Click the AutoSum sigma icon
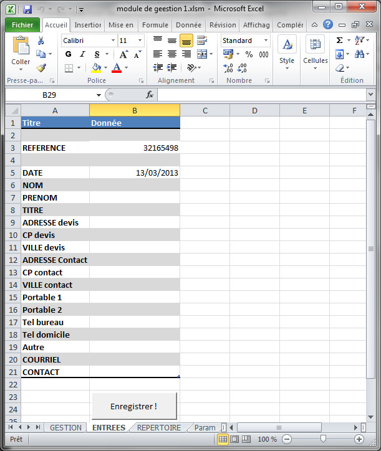 (x=339, y=40)
